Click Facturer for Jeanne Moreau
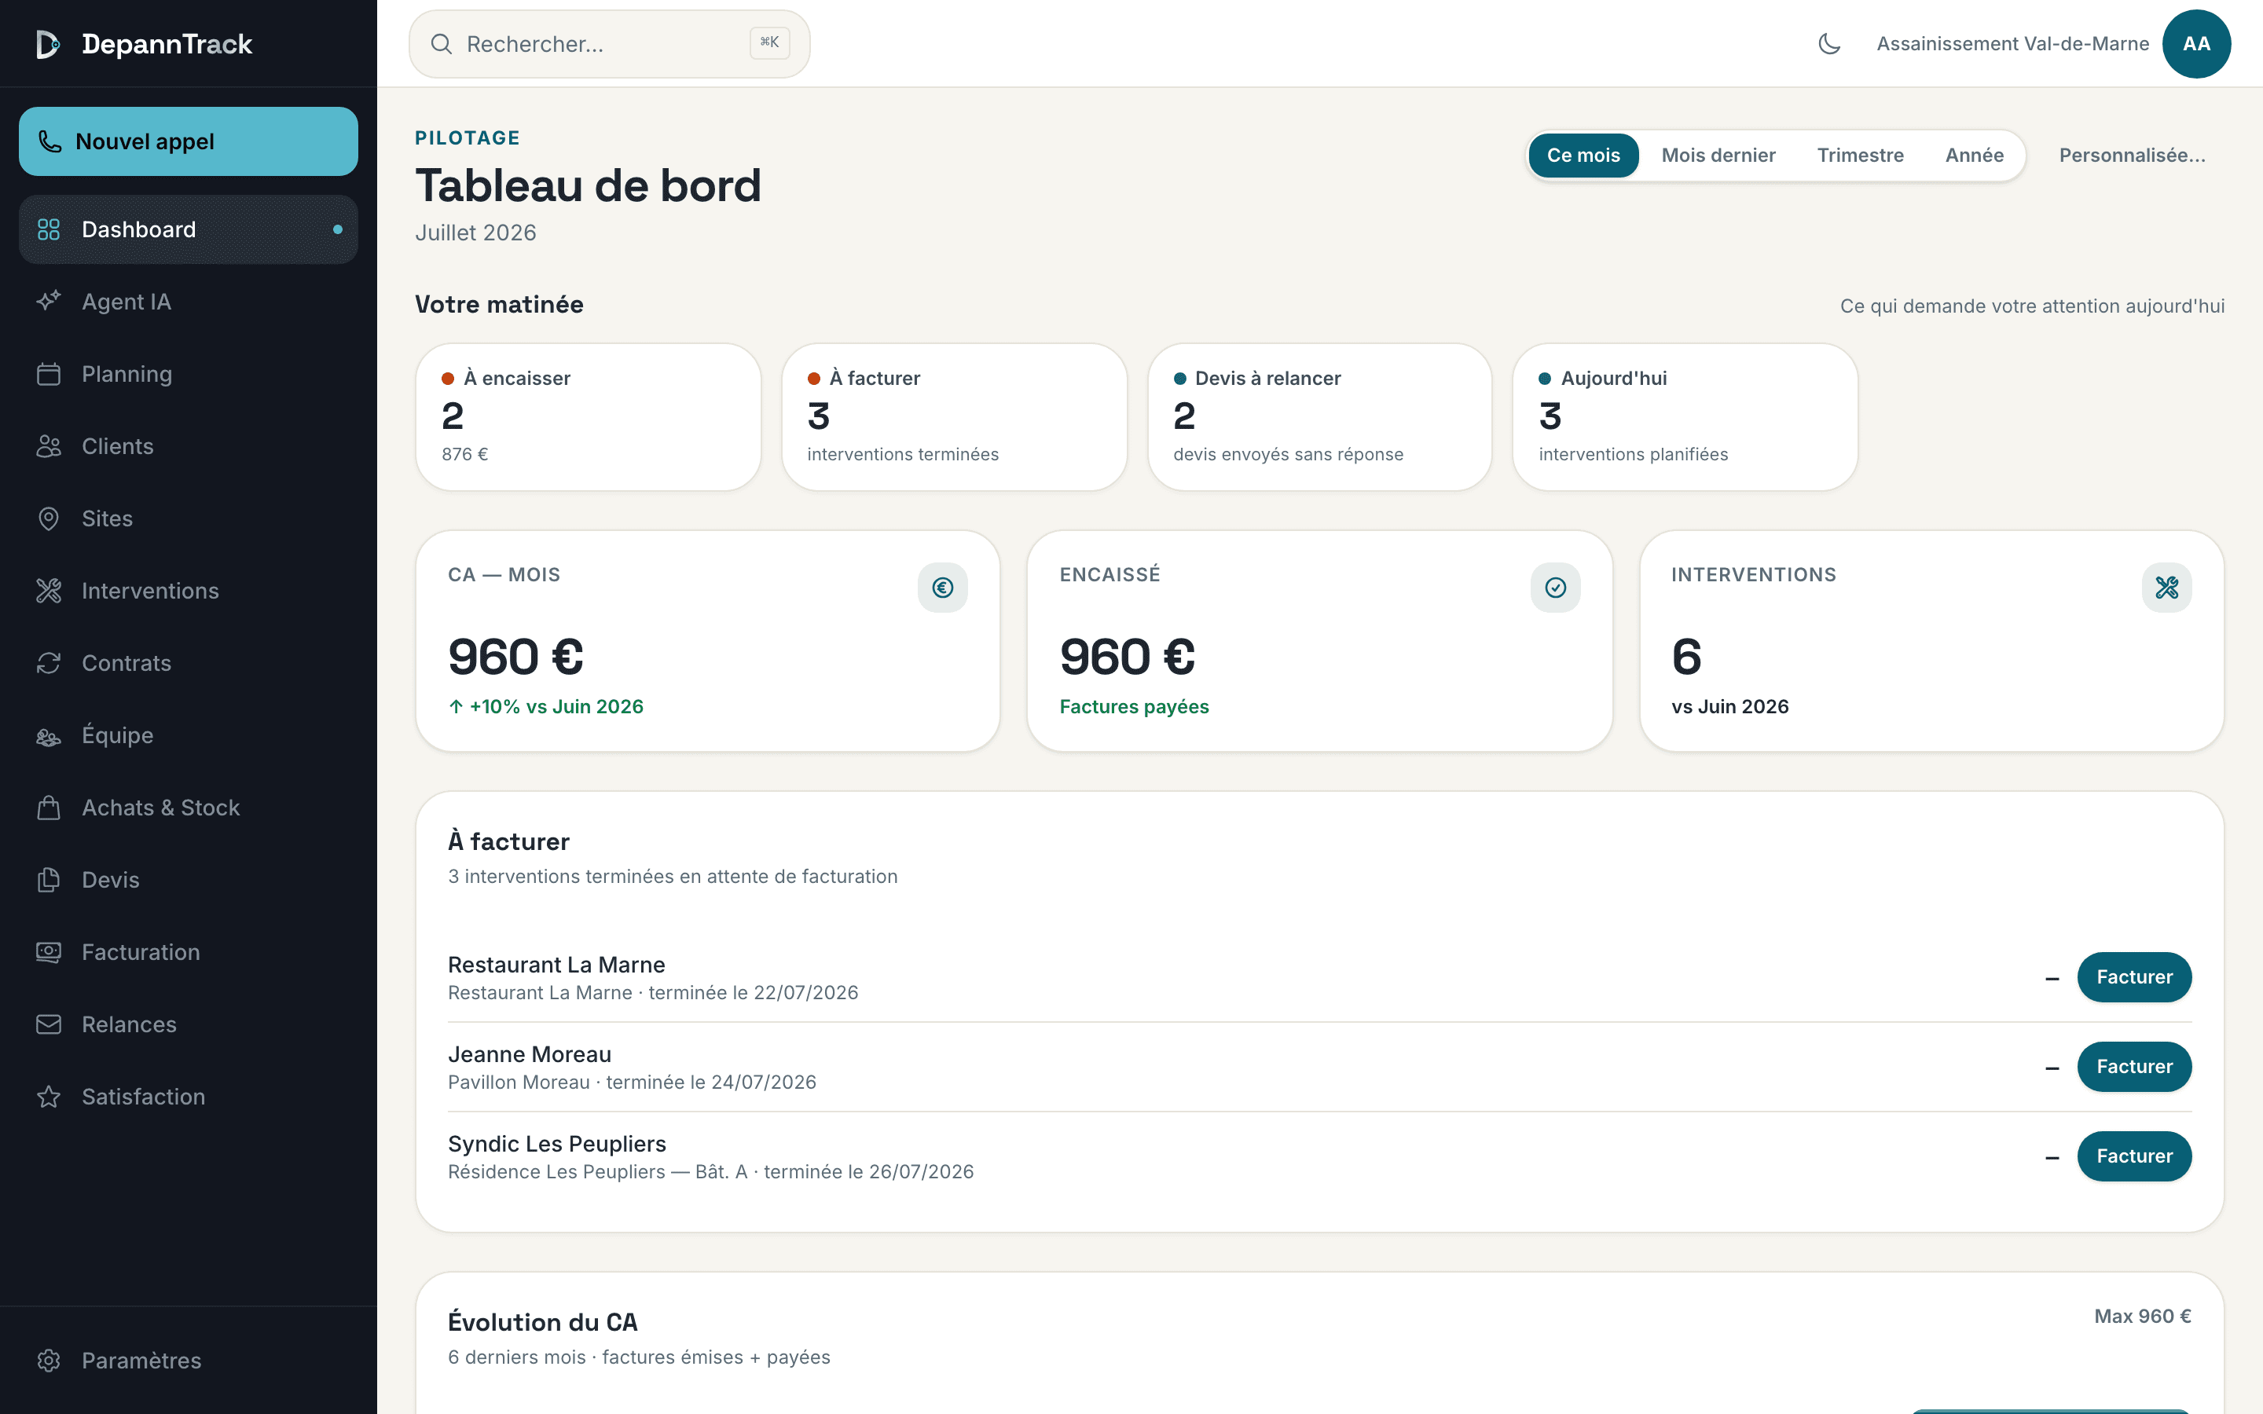 2134,1066
